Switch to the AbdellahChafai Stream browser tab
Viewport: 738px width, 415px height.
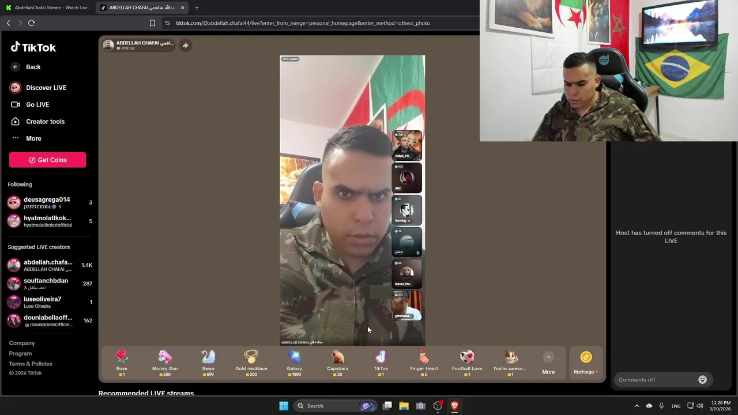point(47,7)
